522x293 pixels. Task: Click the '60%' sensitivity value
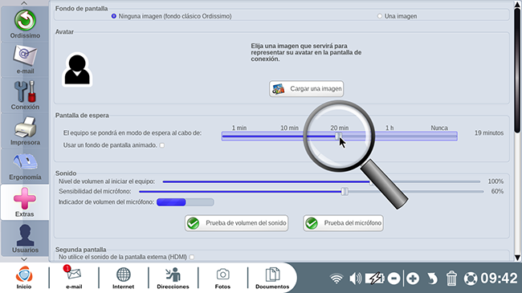[x=497, y=191]
